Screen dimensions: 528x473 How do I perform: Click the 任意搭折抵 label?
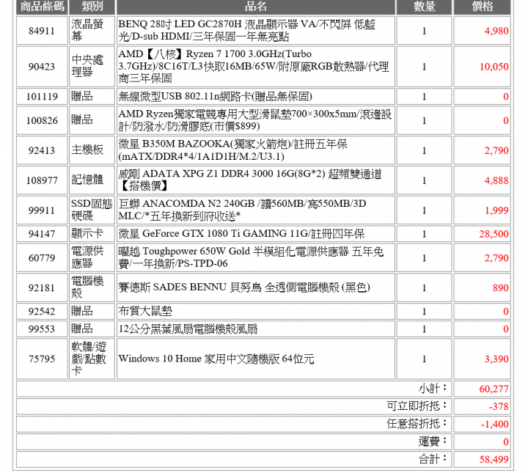click(x=417, y=424)
